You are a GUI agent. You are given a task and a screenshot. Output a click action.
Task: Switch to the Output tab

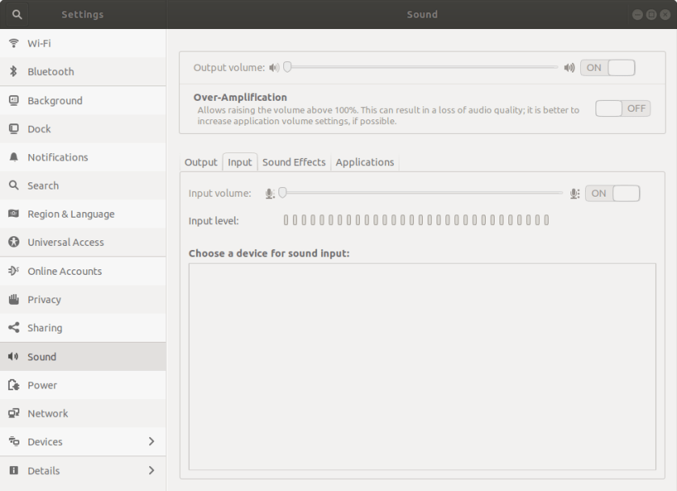pyautogui.click(x=201, y=162)
